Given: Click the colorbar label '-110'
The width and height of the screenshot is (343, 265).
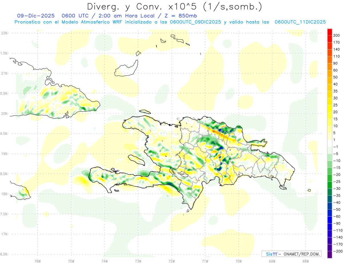Looking at the screenshot, I should 338,230.
